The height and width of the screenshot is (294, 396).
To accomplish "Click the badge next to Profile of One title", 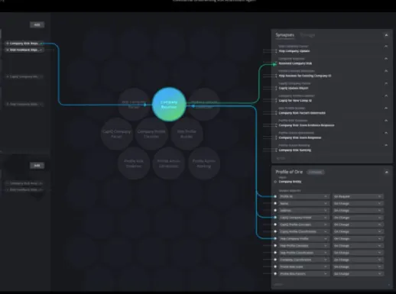I will click(x=316, y=173).
